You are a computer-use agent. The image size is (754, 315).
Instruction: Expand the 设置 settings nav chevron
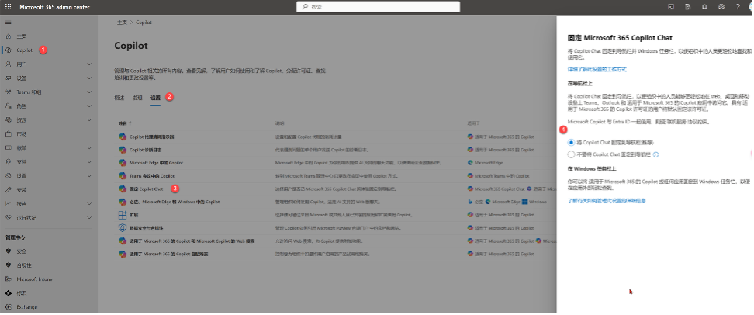tap(89, 175)
